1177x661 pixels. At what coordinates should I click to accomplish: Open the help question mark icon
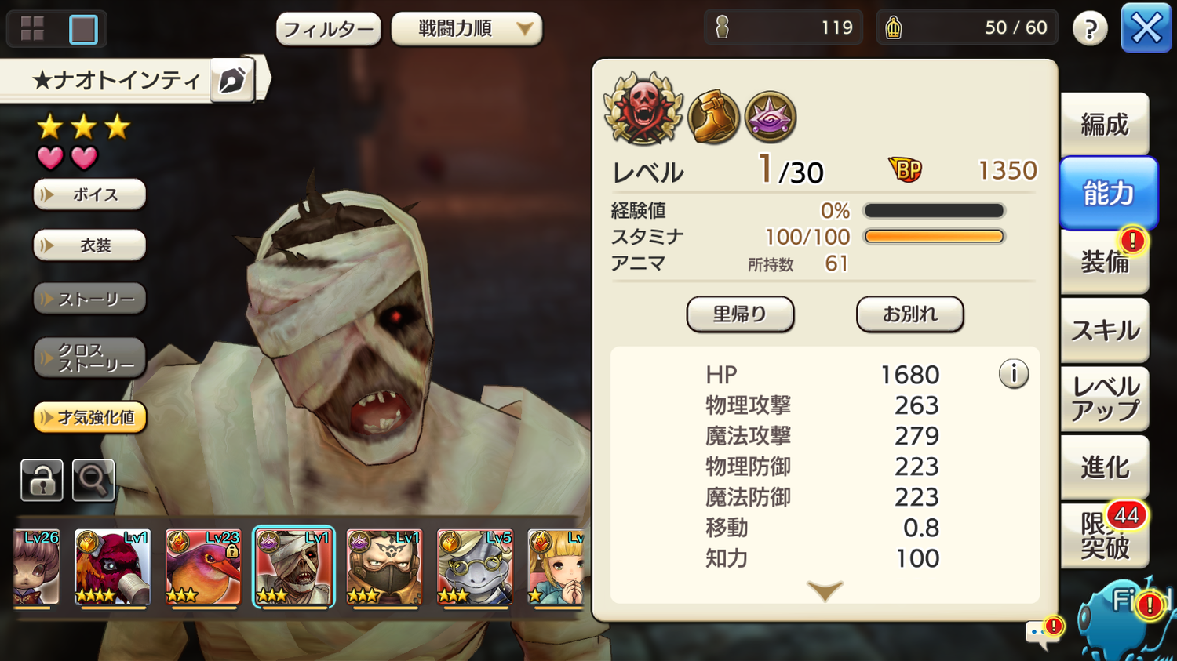1090,29
